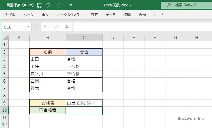The width and height of the screenshot is (212, 128).
Task: Select row 1 header
Action: [4, 45]
